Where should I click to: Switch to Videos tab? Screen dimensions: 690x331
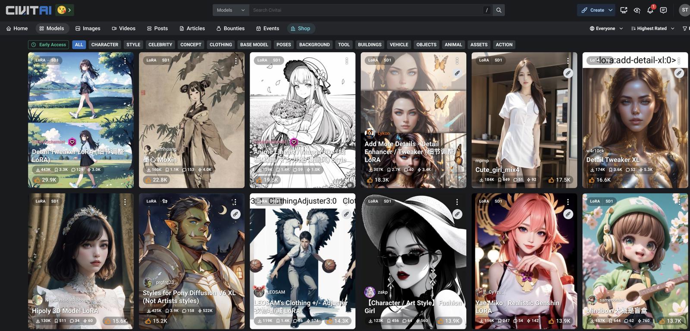pyautogui.click(x=124, y=28)
